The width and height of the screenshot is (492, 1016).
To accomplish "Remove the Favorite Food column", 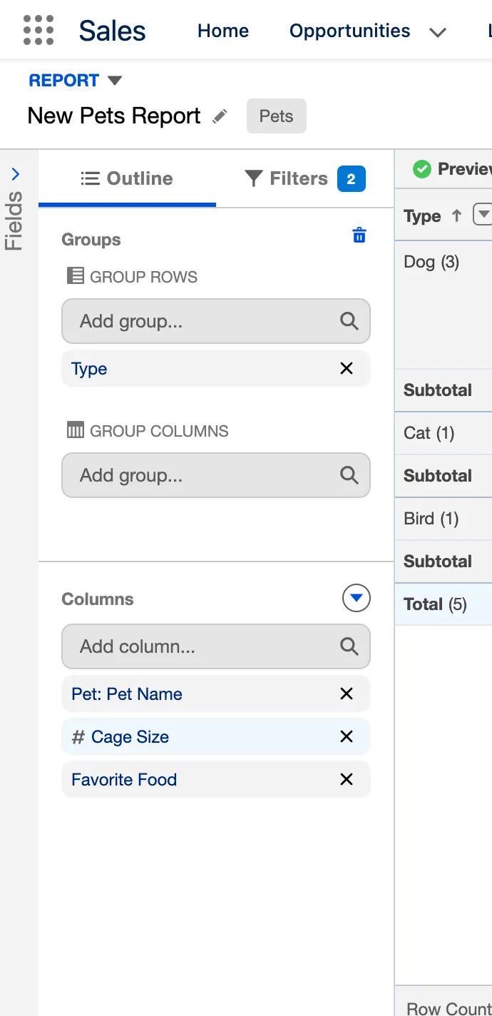I will (347, 780).
